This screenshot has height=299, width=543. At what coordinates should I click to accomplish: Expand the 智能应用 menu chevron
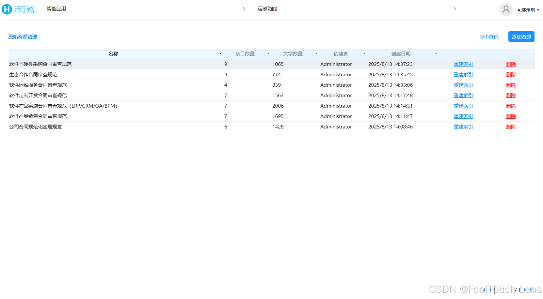(x=244, y=9)
